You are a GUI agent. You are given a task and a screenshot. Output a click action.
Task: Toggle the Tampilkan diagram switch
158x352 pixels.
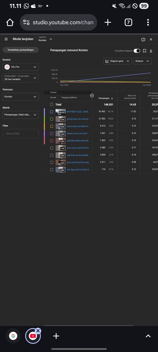137,51
